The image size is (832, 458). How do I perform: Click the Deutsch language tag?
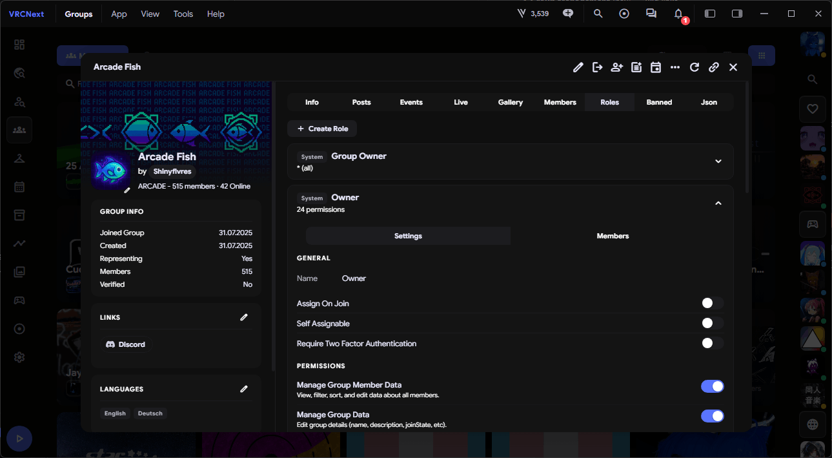click(x=150, y=413)
